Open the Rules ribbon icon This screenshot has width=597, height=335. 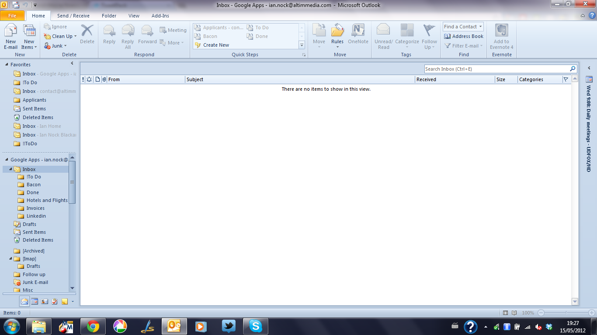tap(337, 34)
